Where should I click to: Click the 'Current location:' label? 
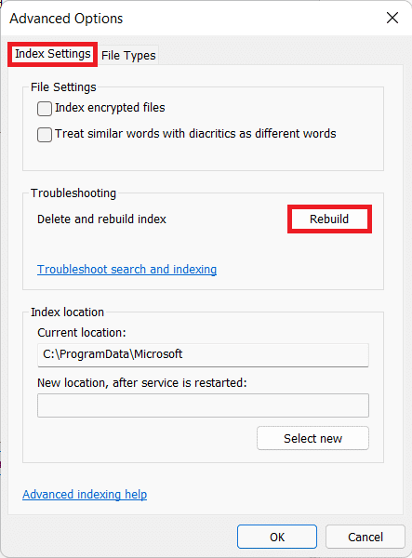pyautogui.click(x=82, y=332)
